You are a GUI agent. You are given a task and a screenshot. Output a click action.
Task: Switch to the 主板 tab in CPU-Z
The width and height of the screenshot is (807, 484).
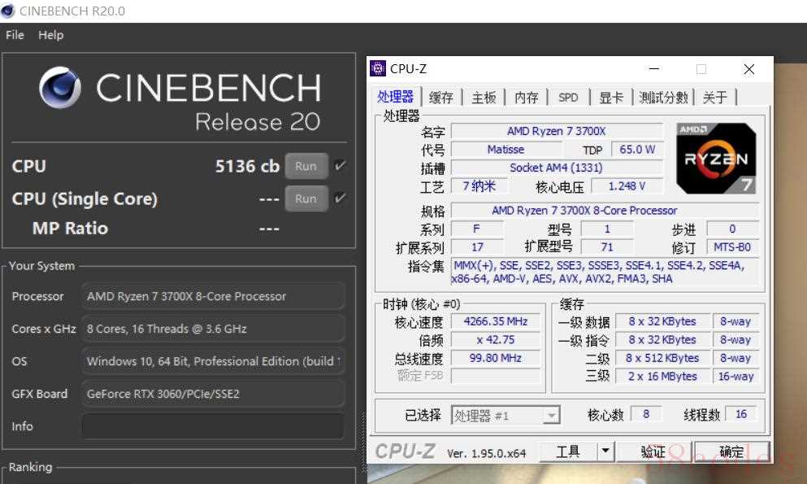[x=484, y=98]
